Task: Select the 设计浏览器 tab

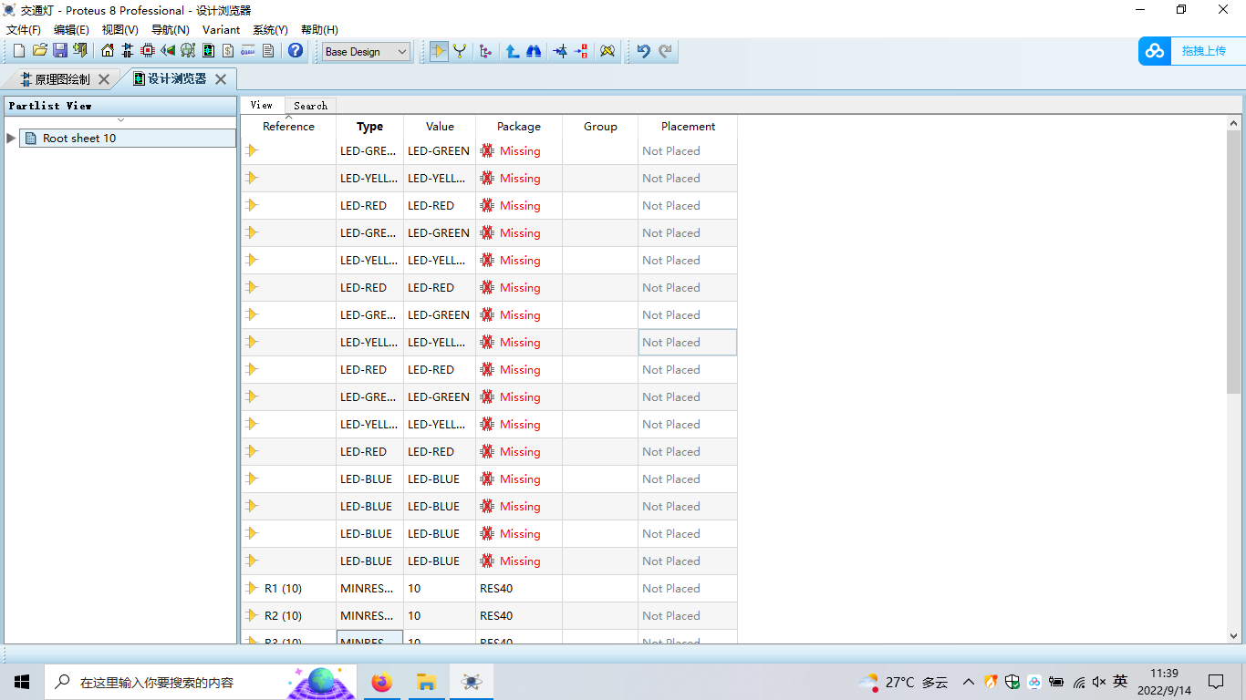Action: point(177,79)
